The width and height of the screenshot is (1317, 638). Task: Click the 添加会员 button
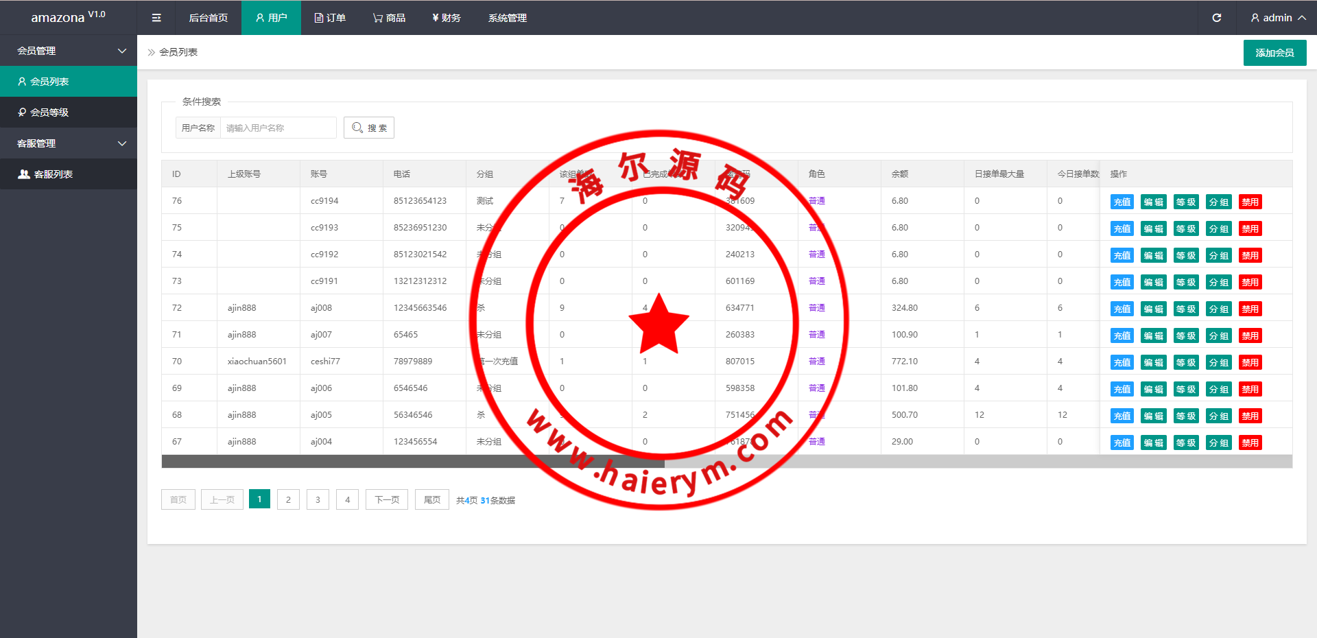pos(1274,53)
